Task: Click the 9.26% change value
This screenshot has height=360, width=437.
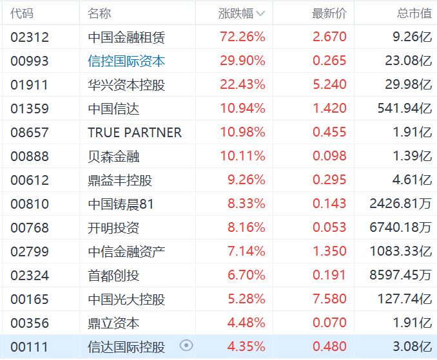Action: (246, 180)
